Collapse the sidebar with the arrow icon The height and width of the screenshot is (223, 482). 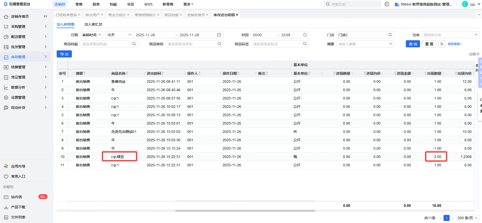[46, 16]
